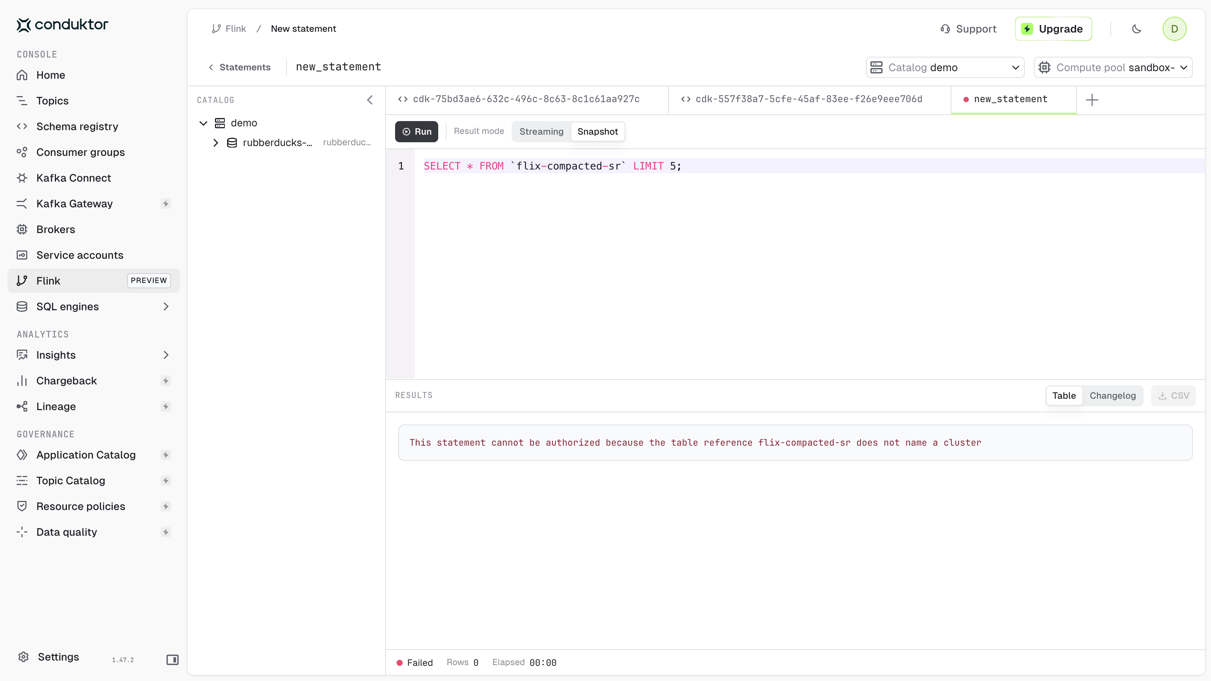The image size is (1211, 681).
Task: Switch to cdk-557f38a7 statement tab
Action: pyautogui.click(x=810, y=99)
